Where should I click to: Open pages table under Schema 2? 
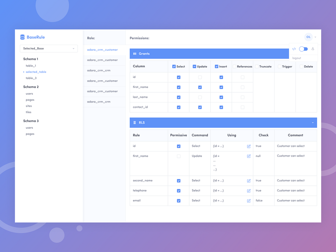coord(30,100)
